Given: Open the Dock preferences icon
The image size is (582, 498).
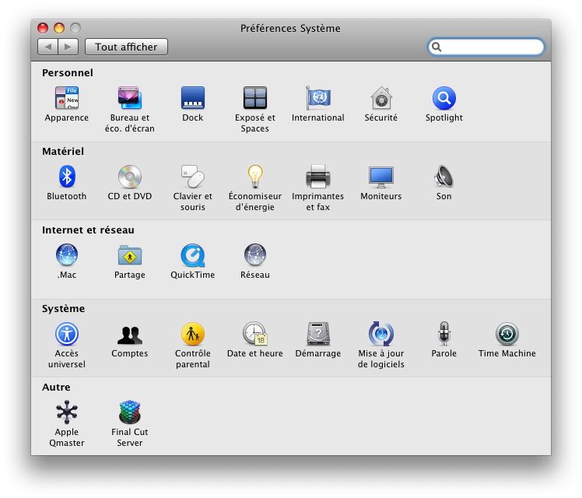Looking at the screenshot, I should 193,98.
